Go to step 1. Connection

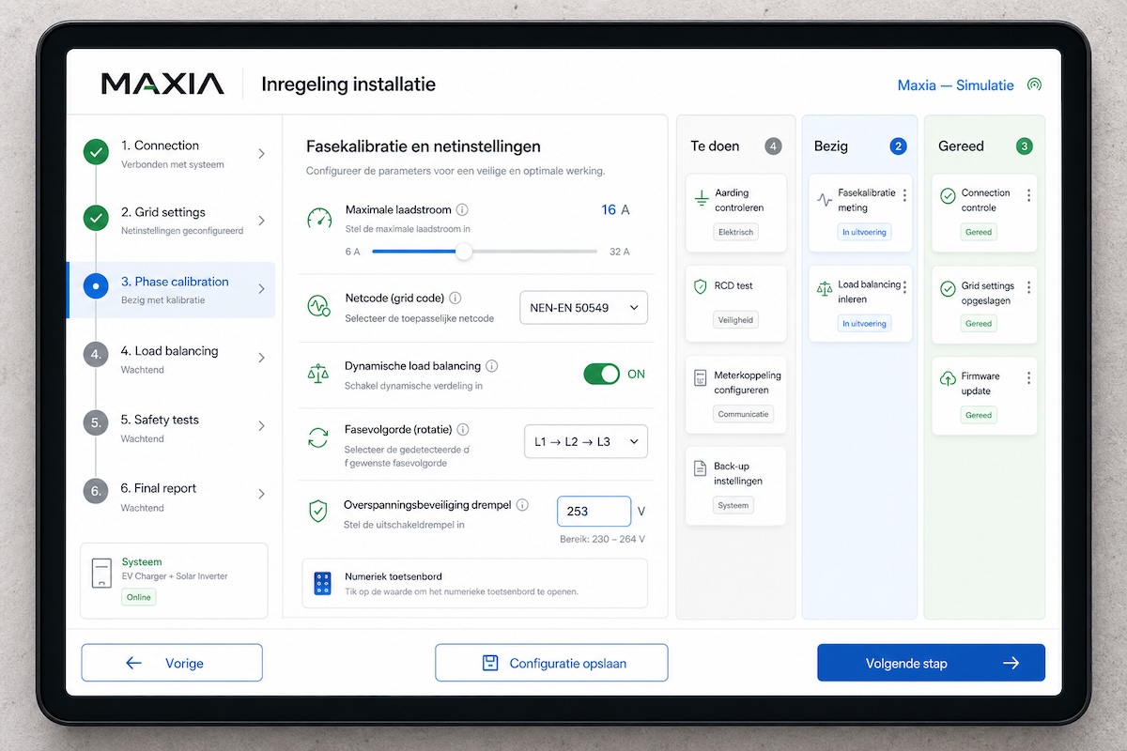[171, 153]
